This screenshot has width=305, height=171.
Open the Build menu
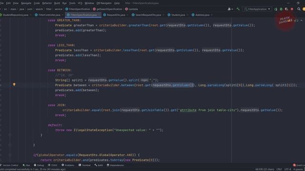click(57, 3)
